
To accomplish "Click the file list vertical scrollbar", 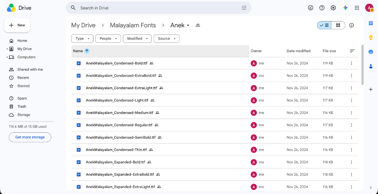I will pos(362,65).
